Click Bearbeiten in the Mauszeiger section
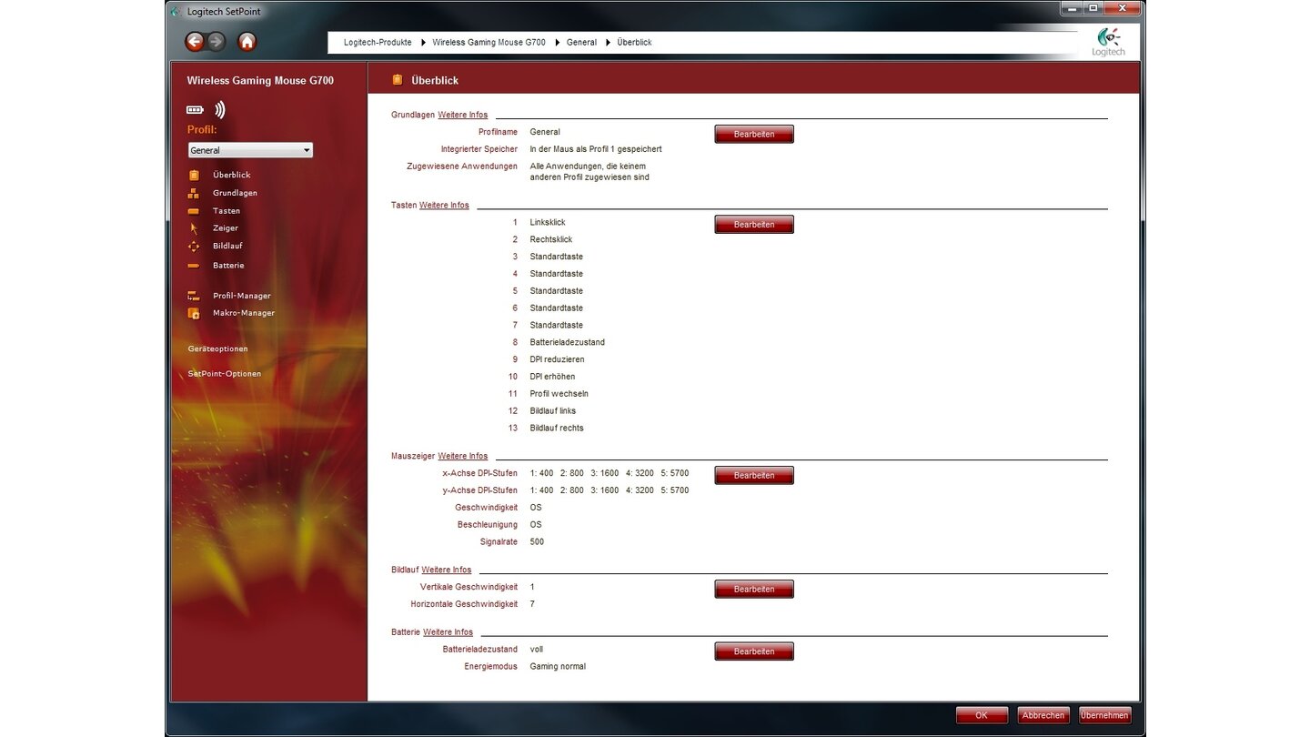Screen dimensions: 1310x737 (754, 476)
